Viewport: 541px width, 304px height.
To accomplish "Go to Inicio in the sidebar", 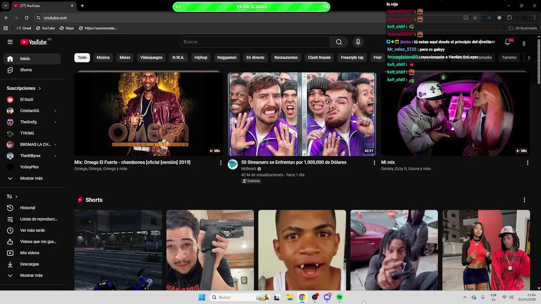I will coord(32,59).
